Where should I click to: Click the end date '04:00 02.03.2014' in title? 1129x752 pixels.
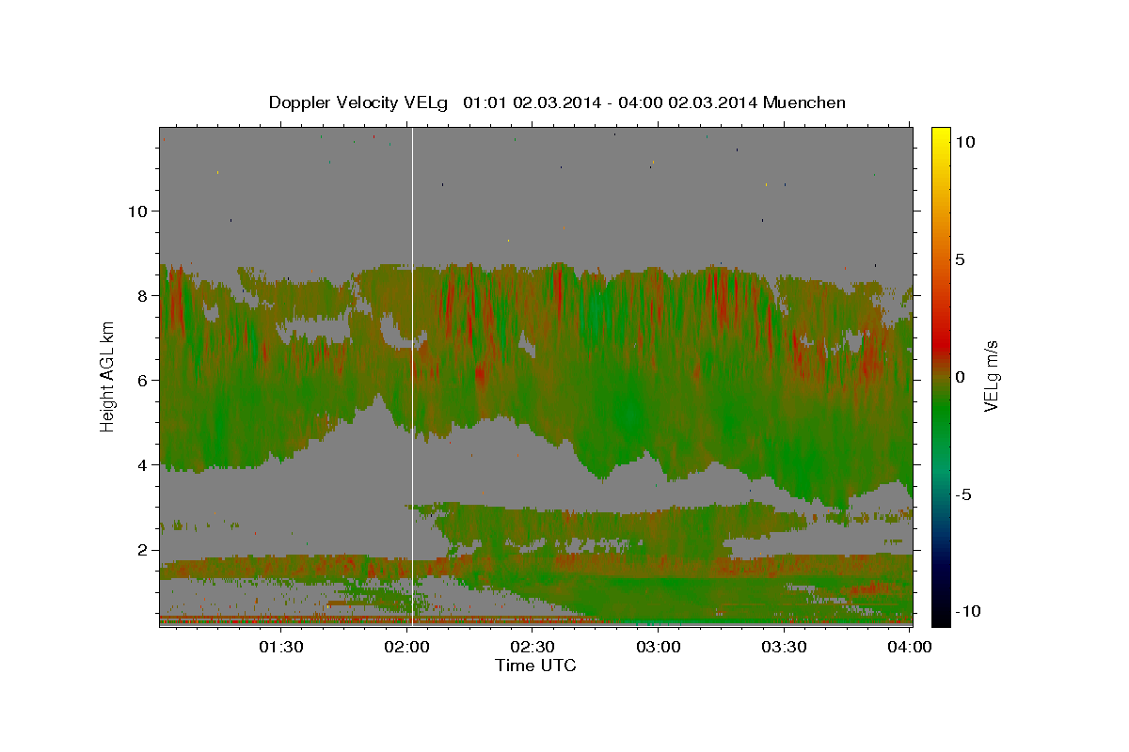688,102
